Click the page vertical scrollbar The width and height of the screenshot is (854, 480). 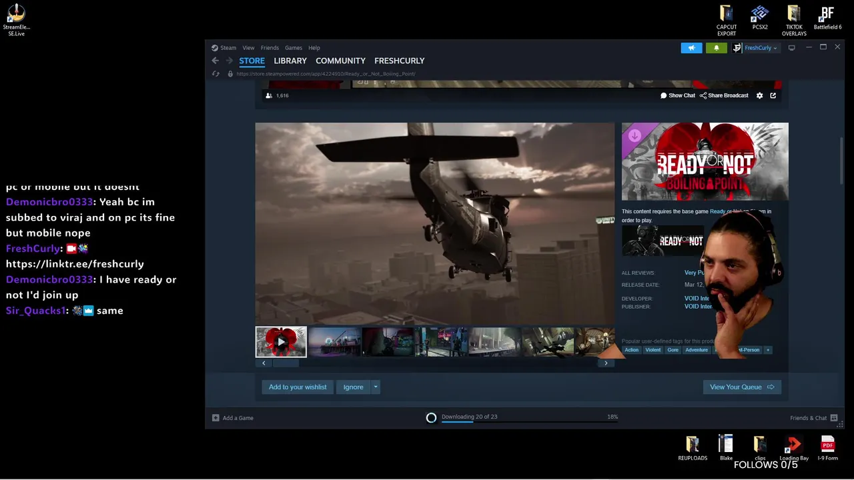tap(840, 160)
